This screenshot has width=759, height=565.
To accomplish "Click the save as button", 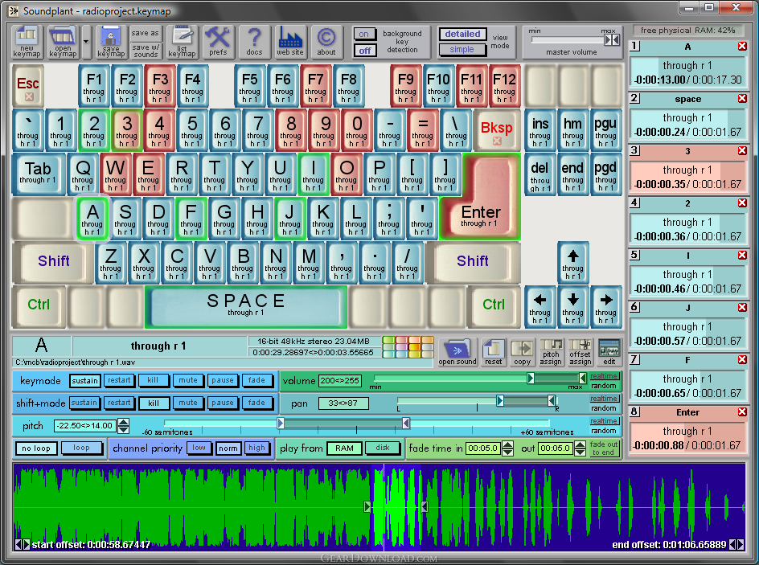I will click(x=146, y=34).
